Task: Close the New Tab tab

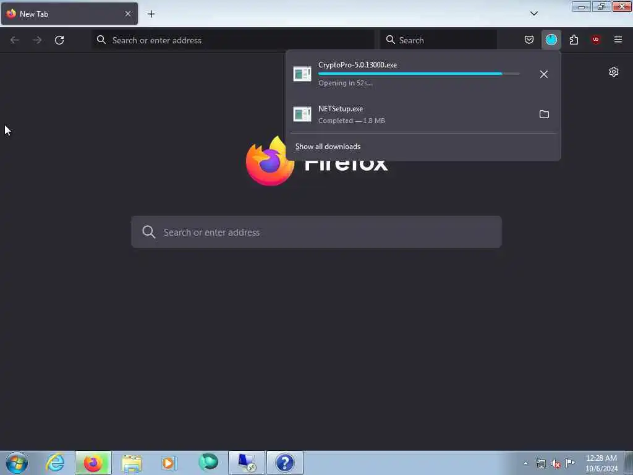Action: tap(128, 14)
